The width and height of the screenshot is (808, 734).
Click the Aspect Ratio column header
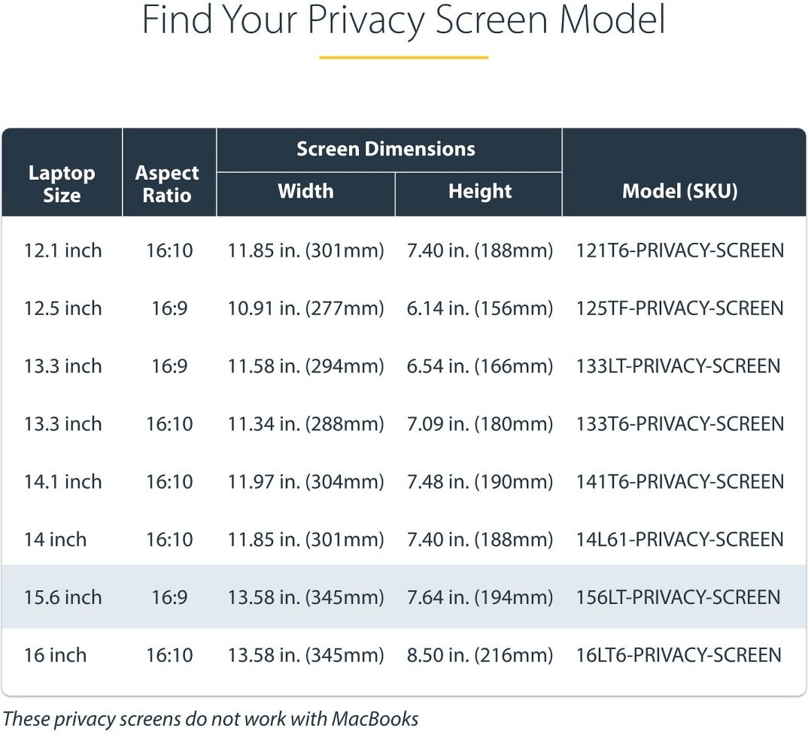pos(167,184)
